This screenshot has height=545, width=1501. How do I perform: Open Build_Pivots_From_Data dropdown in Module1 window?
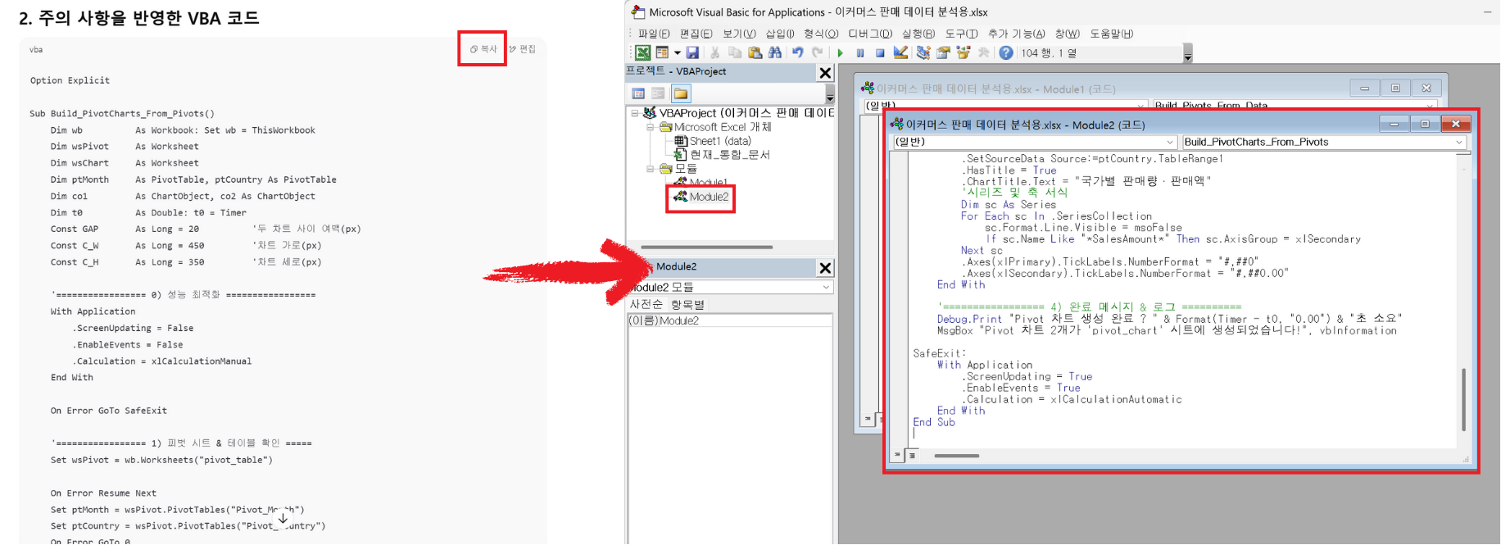1431,106
